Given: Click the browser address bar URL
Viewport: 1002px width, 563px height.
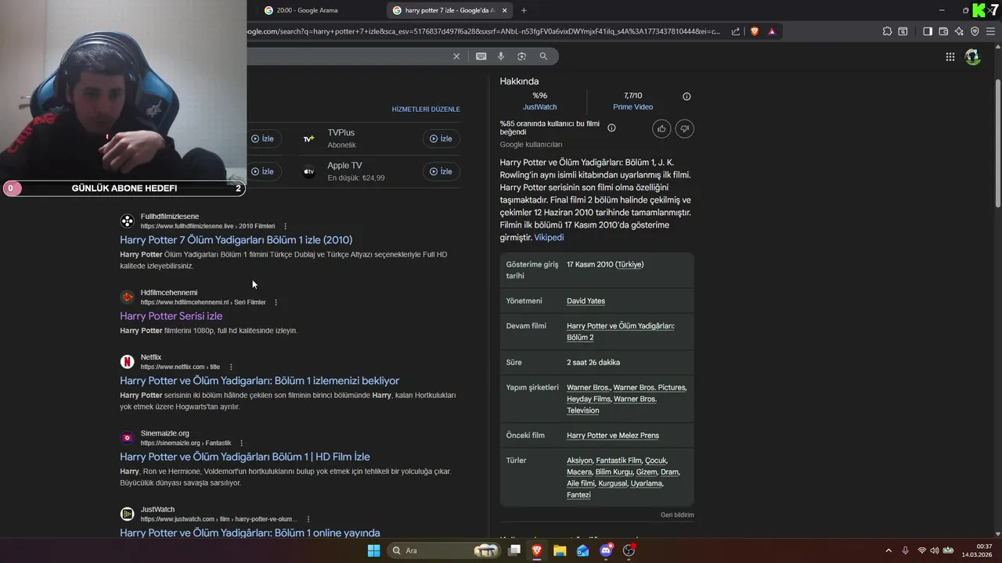Looking at the screenshot, I should [485, 31].
